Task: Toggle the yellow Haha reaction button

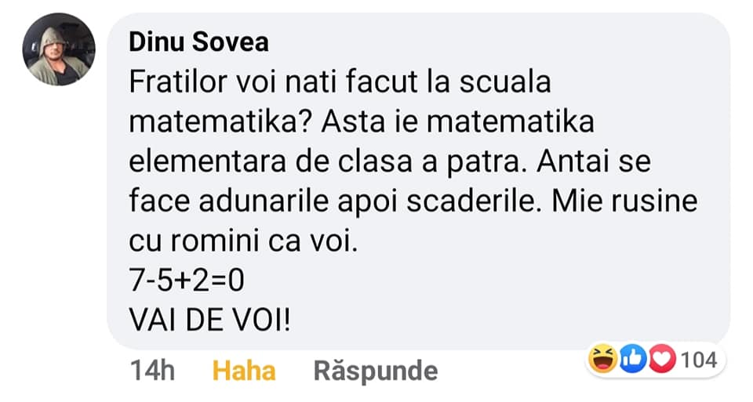Action: [x=244, y=370]
